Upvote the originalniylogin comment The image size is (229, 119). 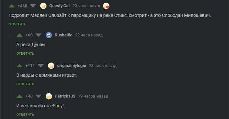(20, 66)
